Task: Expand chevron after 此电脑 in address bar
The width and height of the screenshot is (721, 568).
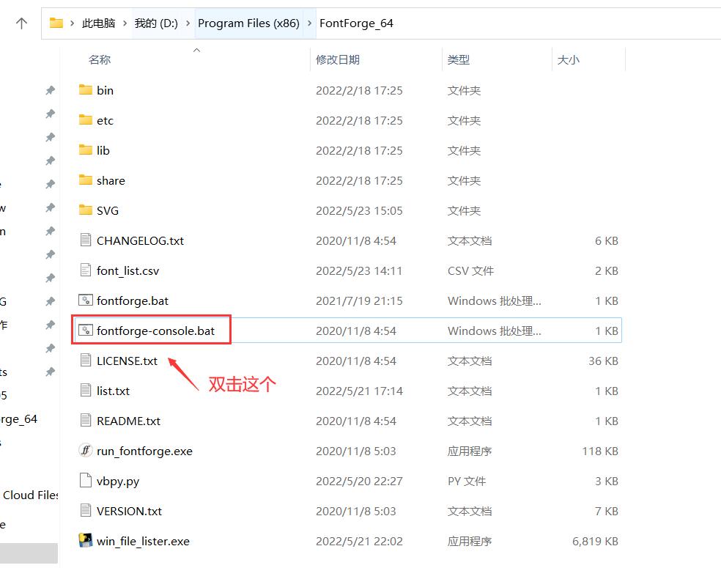Action: click(125, 23)
